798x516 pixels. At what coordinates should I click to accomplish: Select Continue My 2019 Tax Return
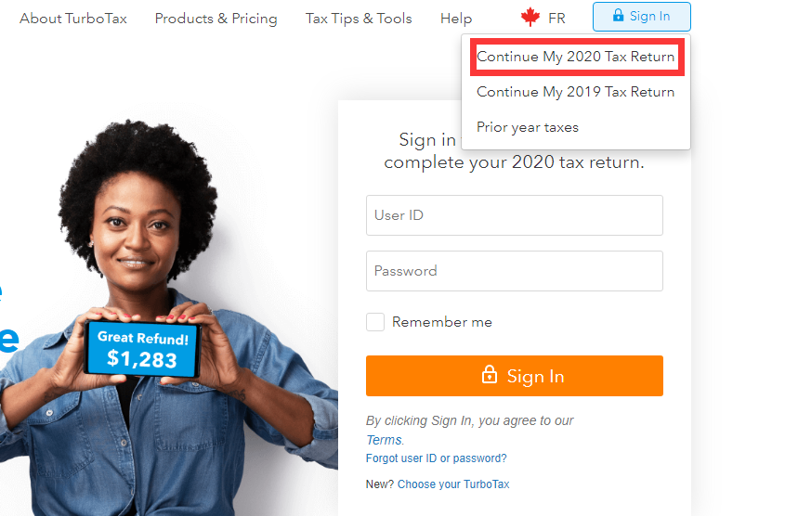pyautogui.click(x=575, y=92)
